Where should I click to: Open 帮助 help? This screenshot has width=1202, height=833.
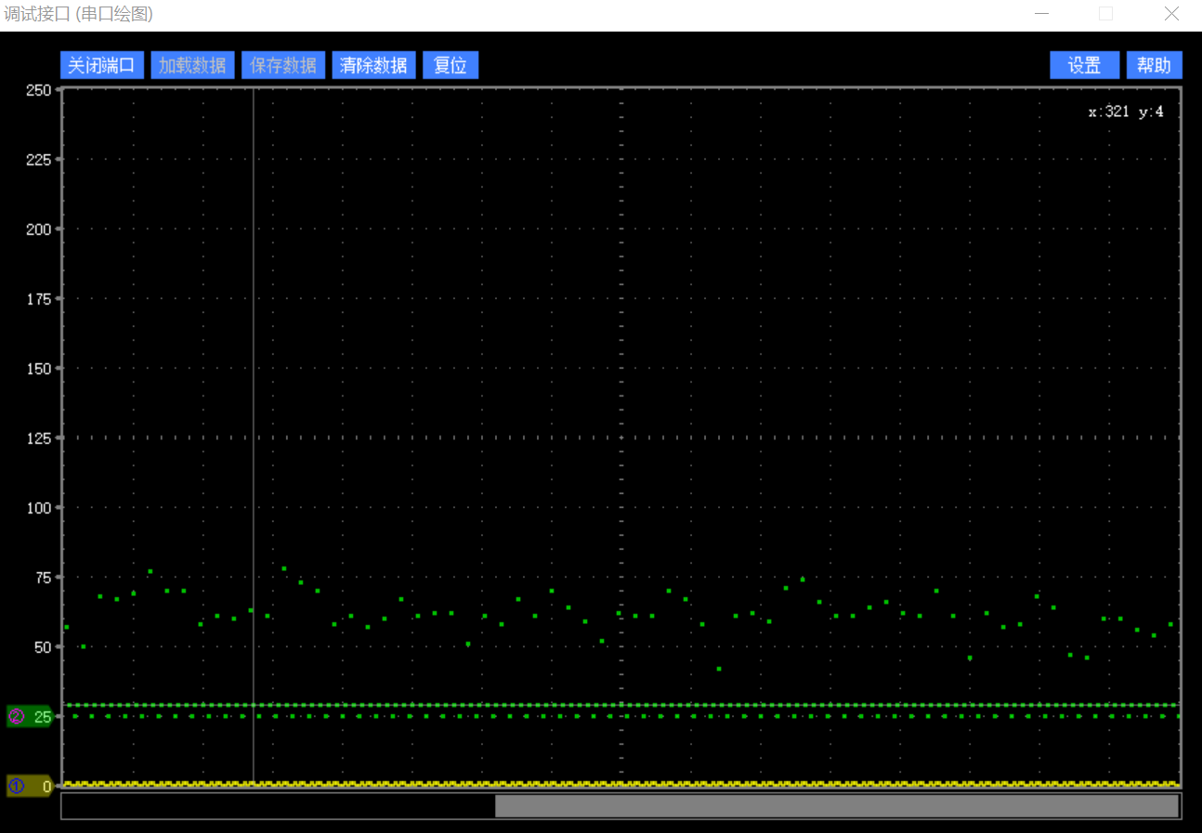pyautogui.click(x=1154, y=65)
